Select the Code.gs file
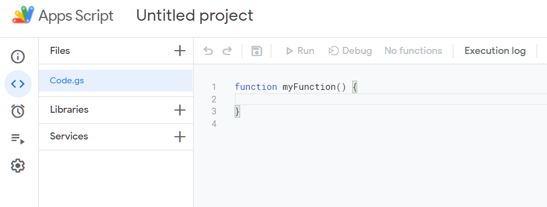This screenshot has height=207, width=547. pyautogui.click(x=115, y=81)
